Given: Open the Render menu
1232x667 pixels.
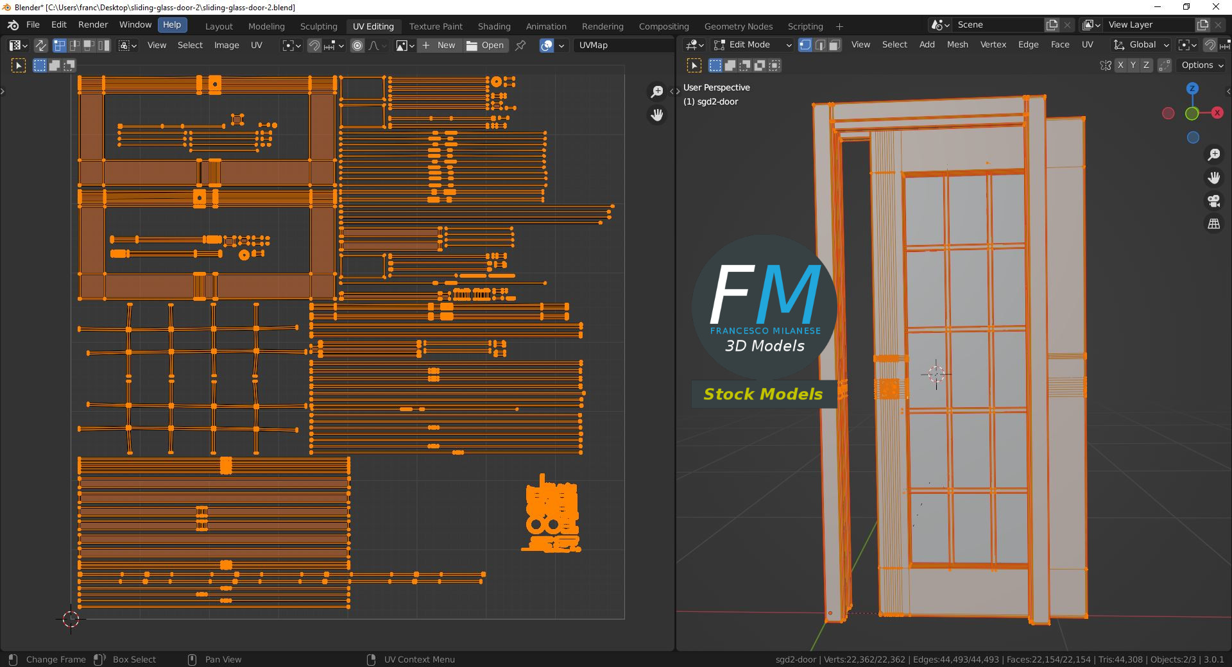Looking at the screenshot, I should pos(93,24).
